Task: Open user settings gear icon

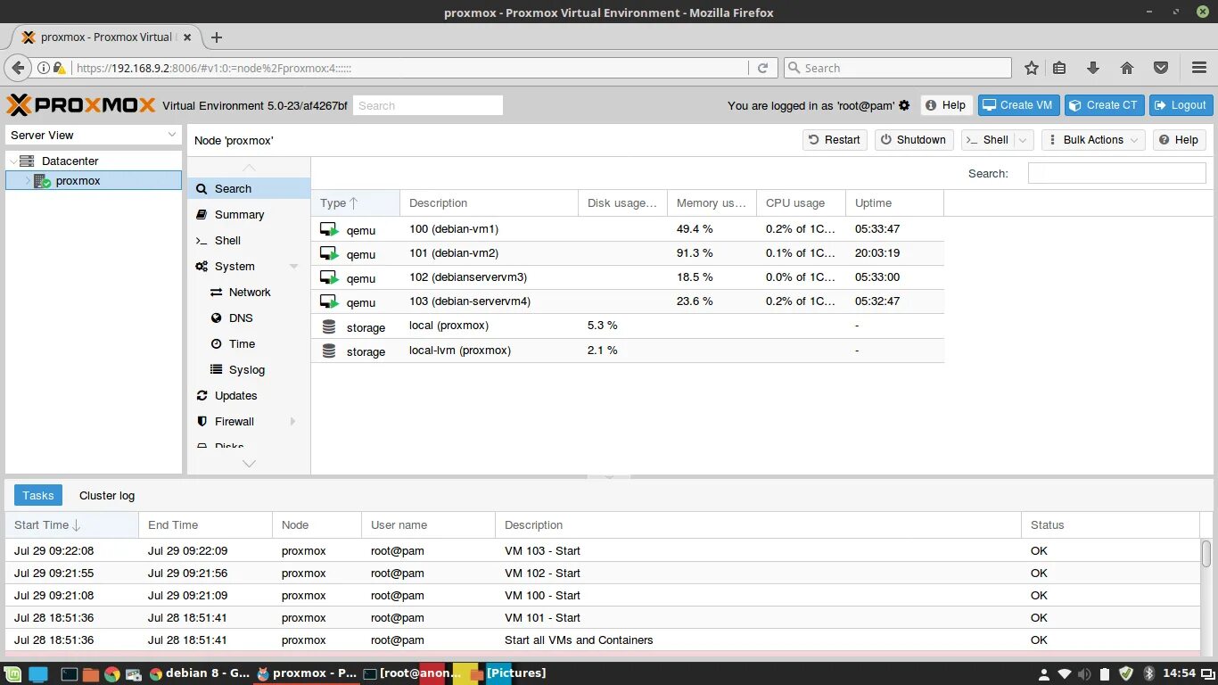Action: [x=904, y=105]
